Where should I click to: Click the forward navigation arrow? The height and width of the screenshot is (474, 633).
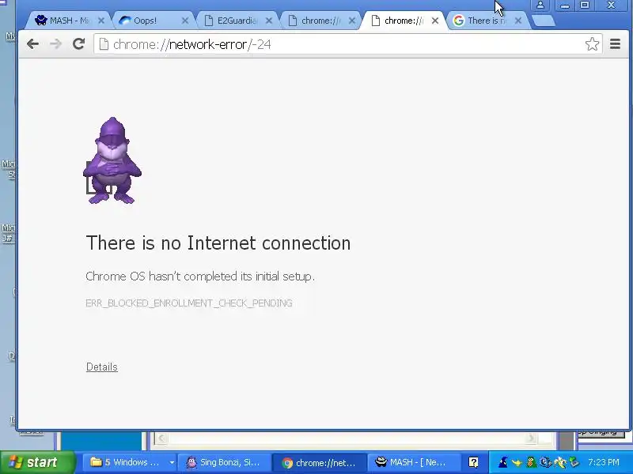[x=55, y=44]
